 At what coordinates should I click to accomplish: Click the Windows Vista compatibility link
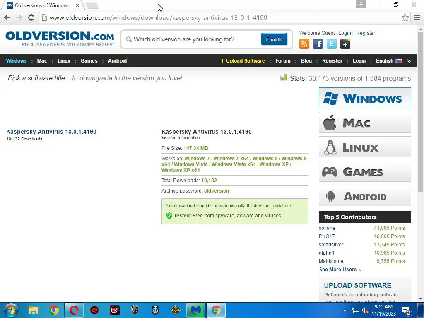tap(190, 164)
